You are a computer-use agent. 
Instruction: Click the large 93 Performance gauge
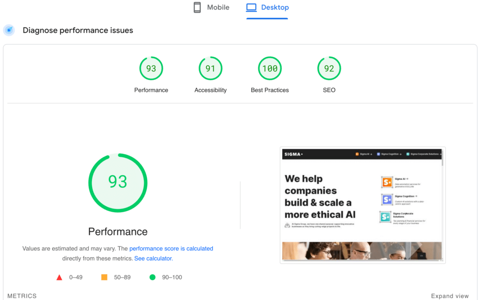pos(118,182)
